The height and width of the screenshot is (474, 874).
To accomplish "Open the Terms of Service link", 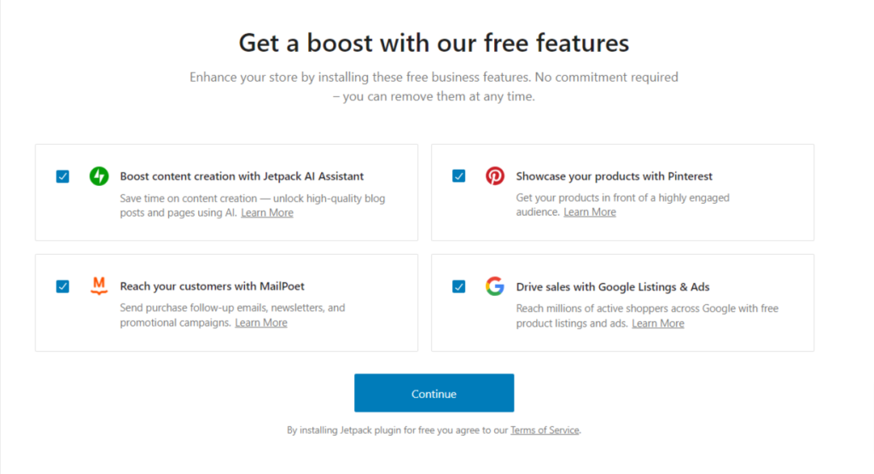I will coord(545,431).
